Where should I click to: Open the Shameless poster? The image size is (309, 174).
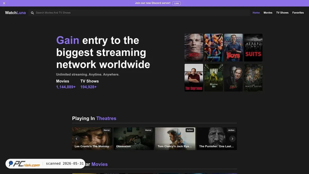pos(213,48)
